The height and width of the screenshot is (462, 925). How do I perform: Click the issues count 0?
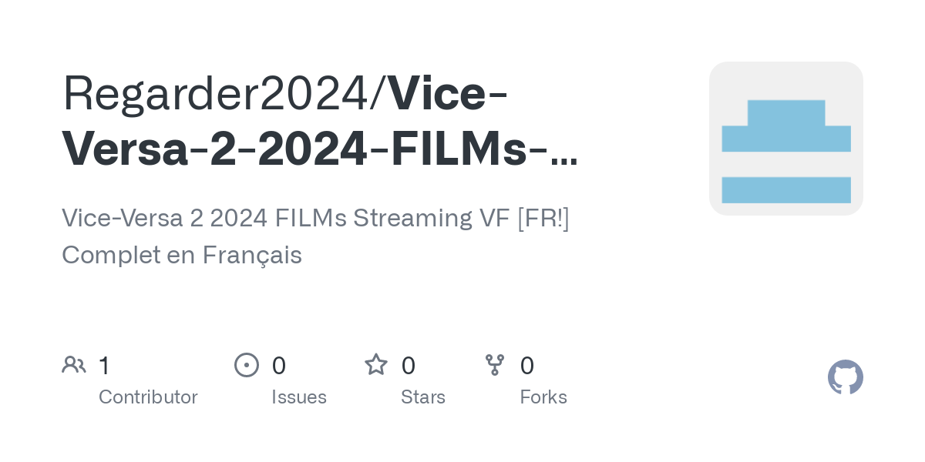279,366
